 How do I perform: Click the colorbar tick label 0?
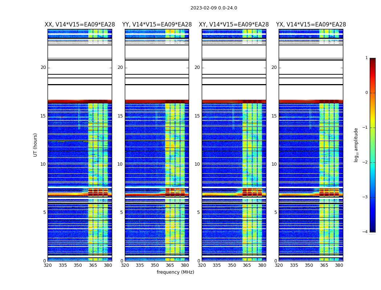pos(366,93)
